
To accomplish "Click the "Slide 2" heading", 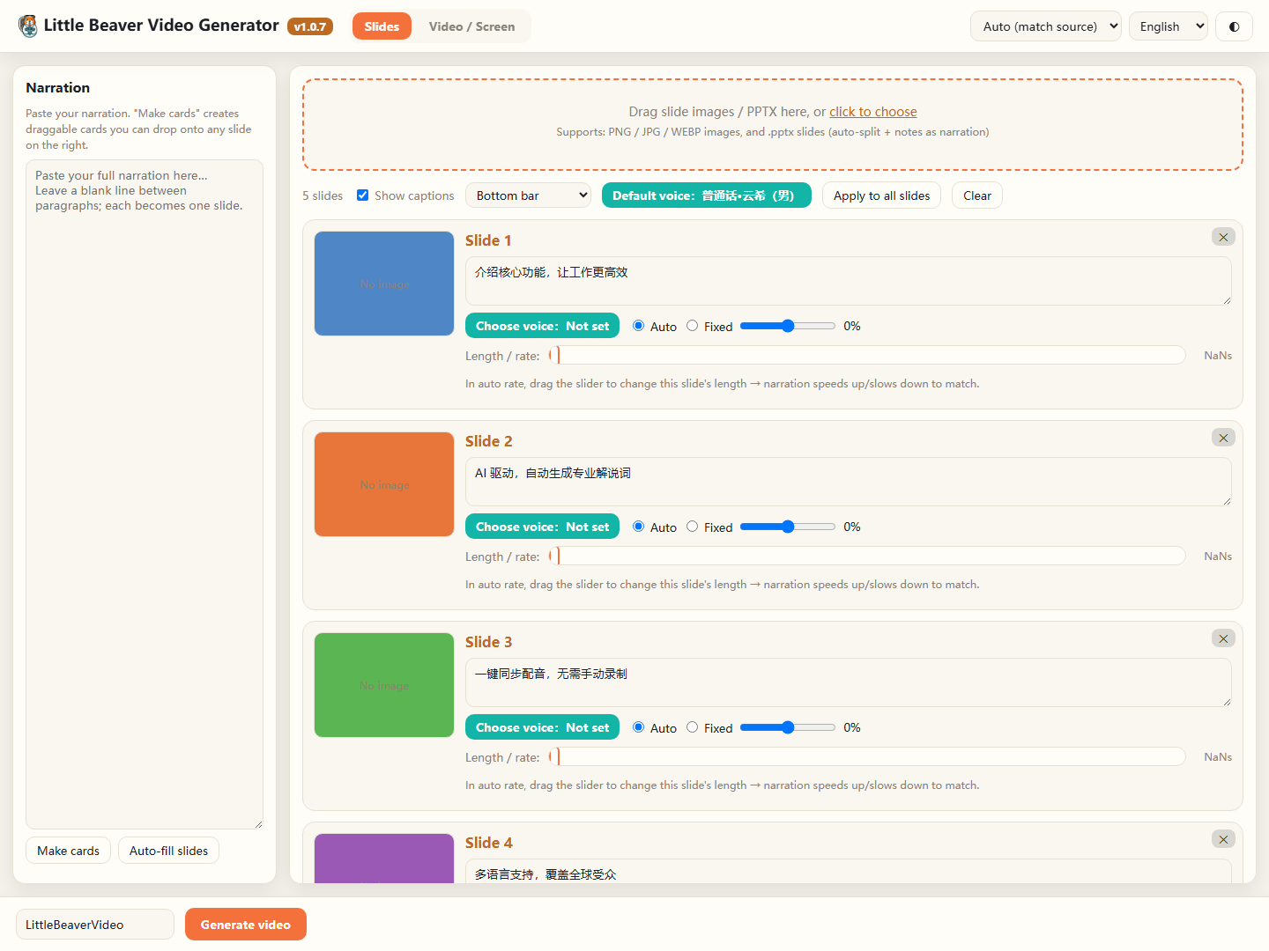I will tap(488, 441).
